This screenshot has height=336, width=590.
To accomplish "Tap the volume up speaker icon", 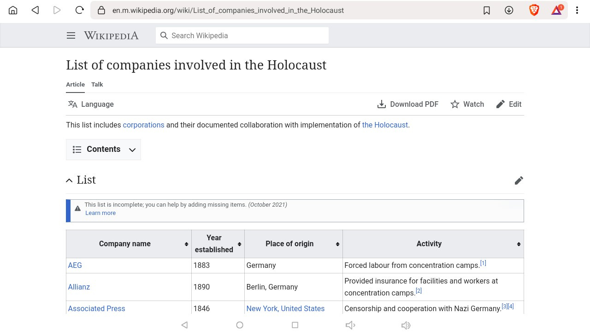I will coord(406,325).
